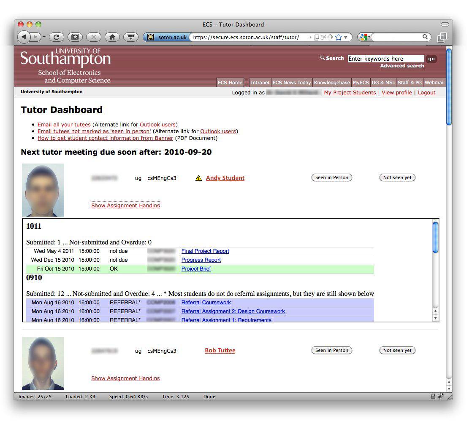Click the handins panel scroll up arrow
This screenshot has height=424, width=472.
(435, 311)
